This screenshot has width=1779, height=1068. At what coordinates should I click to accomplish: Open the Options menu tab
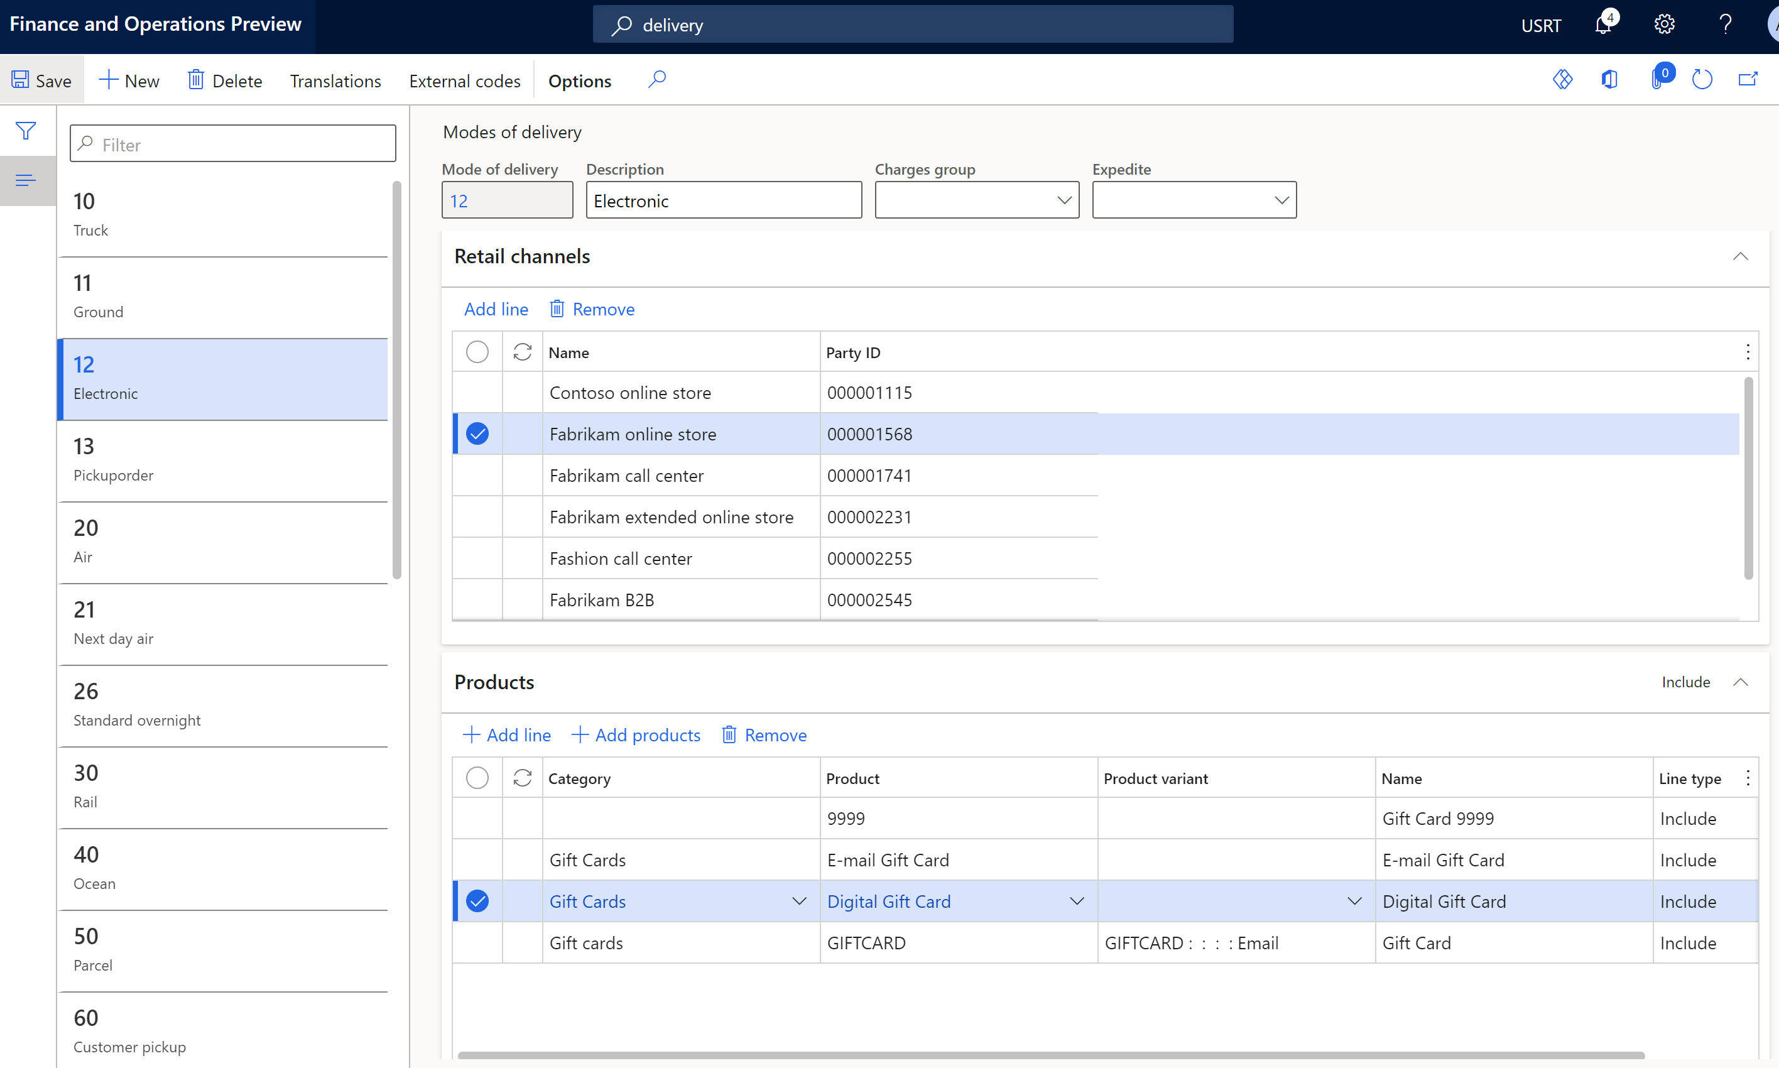click(x=579, y=80)
